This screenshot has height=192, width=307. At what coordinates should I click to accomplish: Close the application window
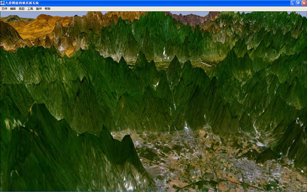click(304, 3)
